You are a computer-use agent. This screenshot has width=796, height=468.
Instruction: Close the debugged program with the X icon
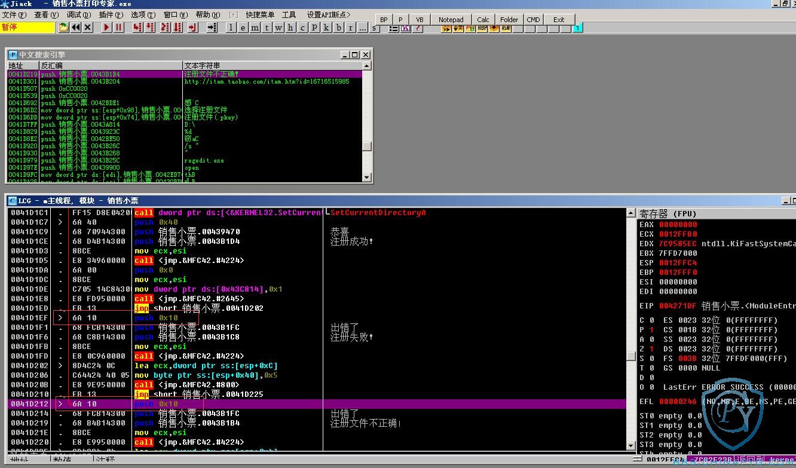coord(88,27)
